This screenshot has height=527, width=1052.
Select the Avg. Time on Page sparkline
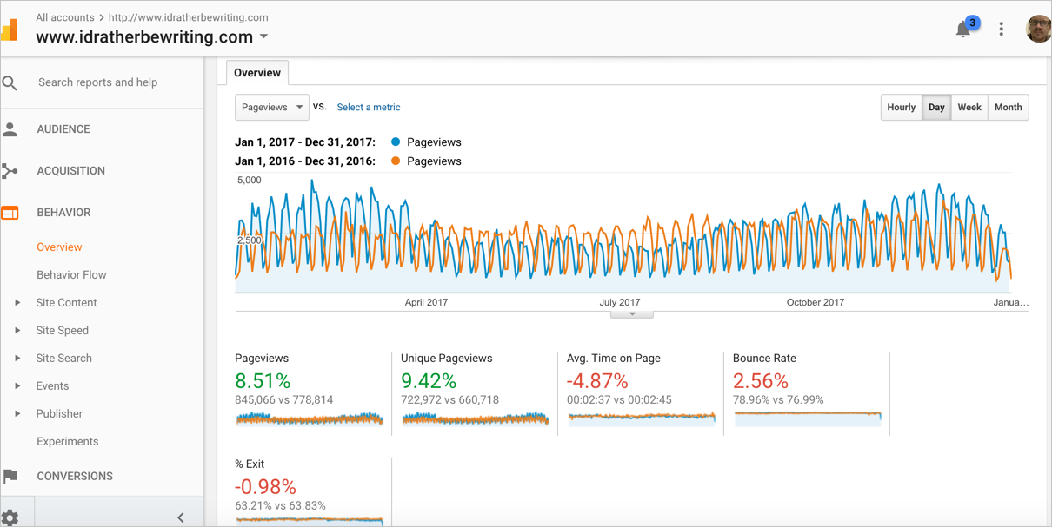click(642, 418)
